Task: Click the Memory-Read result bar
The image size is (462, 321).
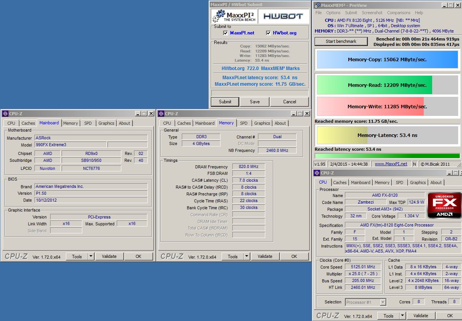Action: (387, 85)
